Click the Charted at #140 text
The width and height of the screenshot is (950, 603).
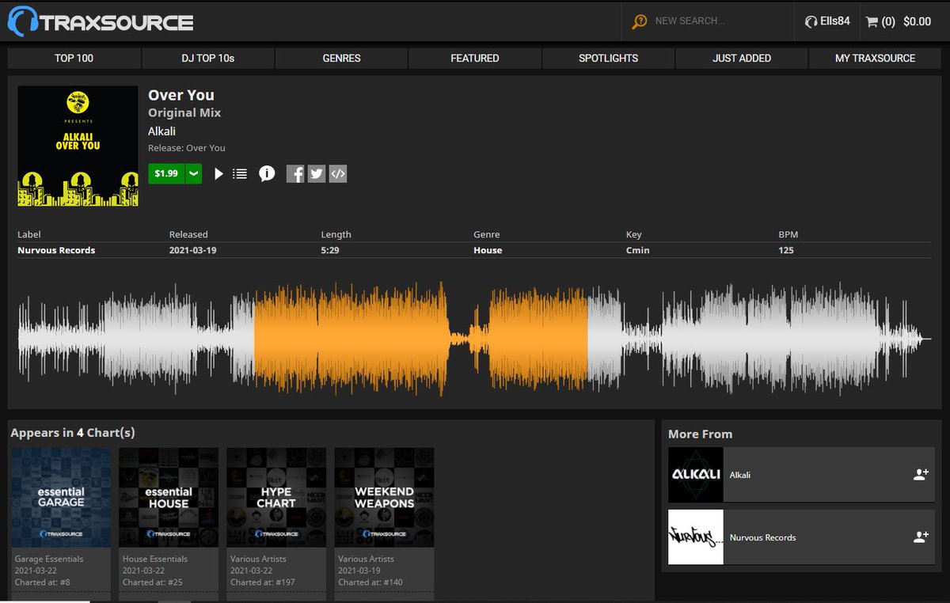370,582
